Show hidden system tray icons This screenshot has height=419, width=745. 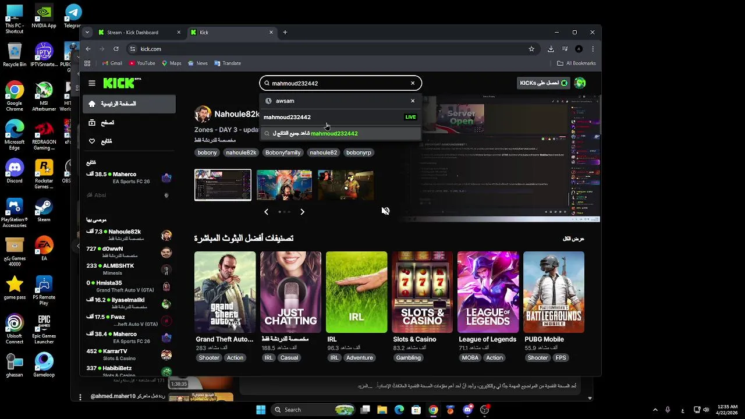click(655, 410)
